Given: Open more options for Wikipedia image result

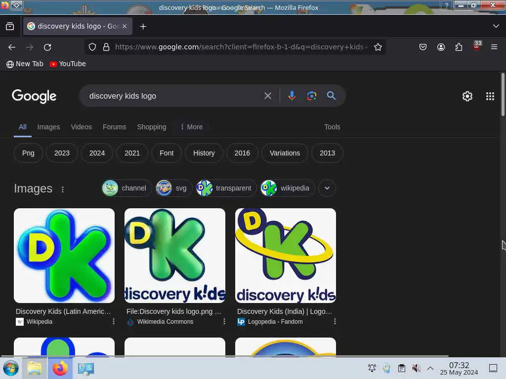Looking at the screenshot, I should pyautogui.click(x=113, y=321).
